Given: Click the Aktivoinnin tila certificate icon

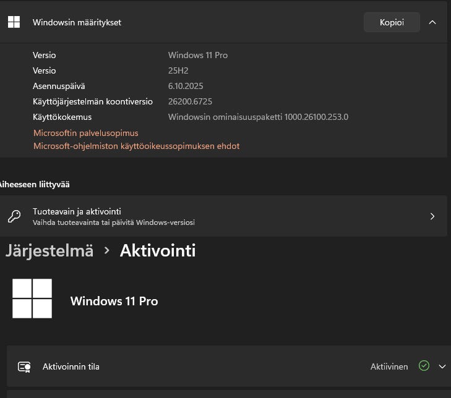Looking at the screenshot, I should [25, 366].
